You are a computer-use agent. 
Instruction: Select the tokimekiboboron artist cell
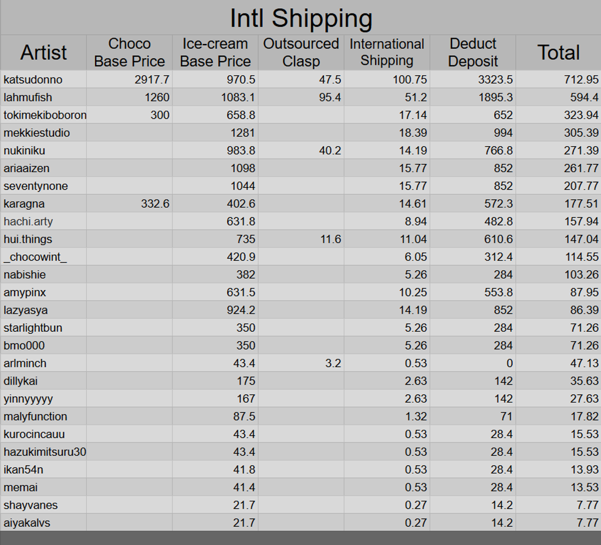(45, 115)
